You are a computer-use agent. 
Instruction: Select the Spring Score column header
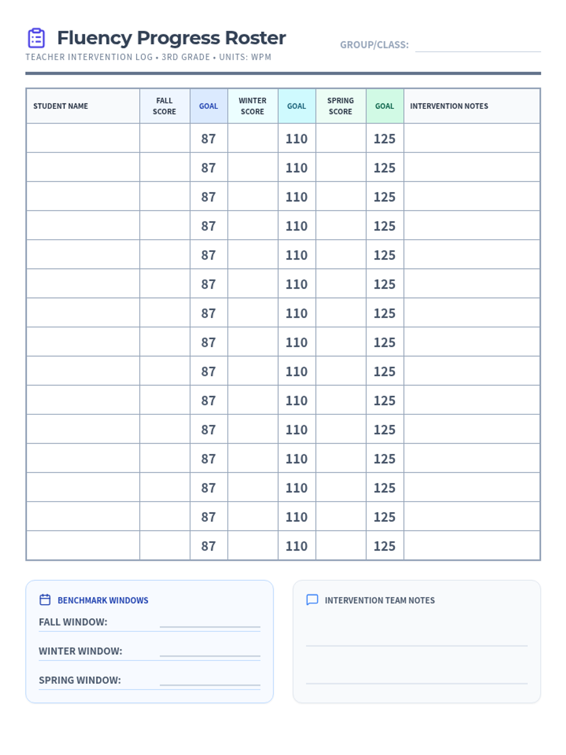(x=341, y=106)
